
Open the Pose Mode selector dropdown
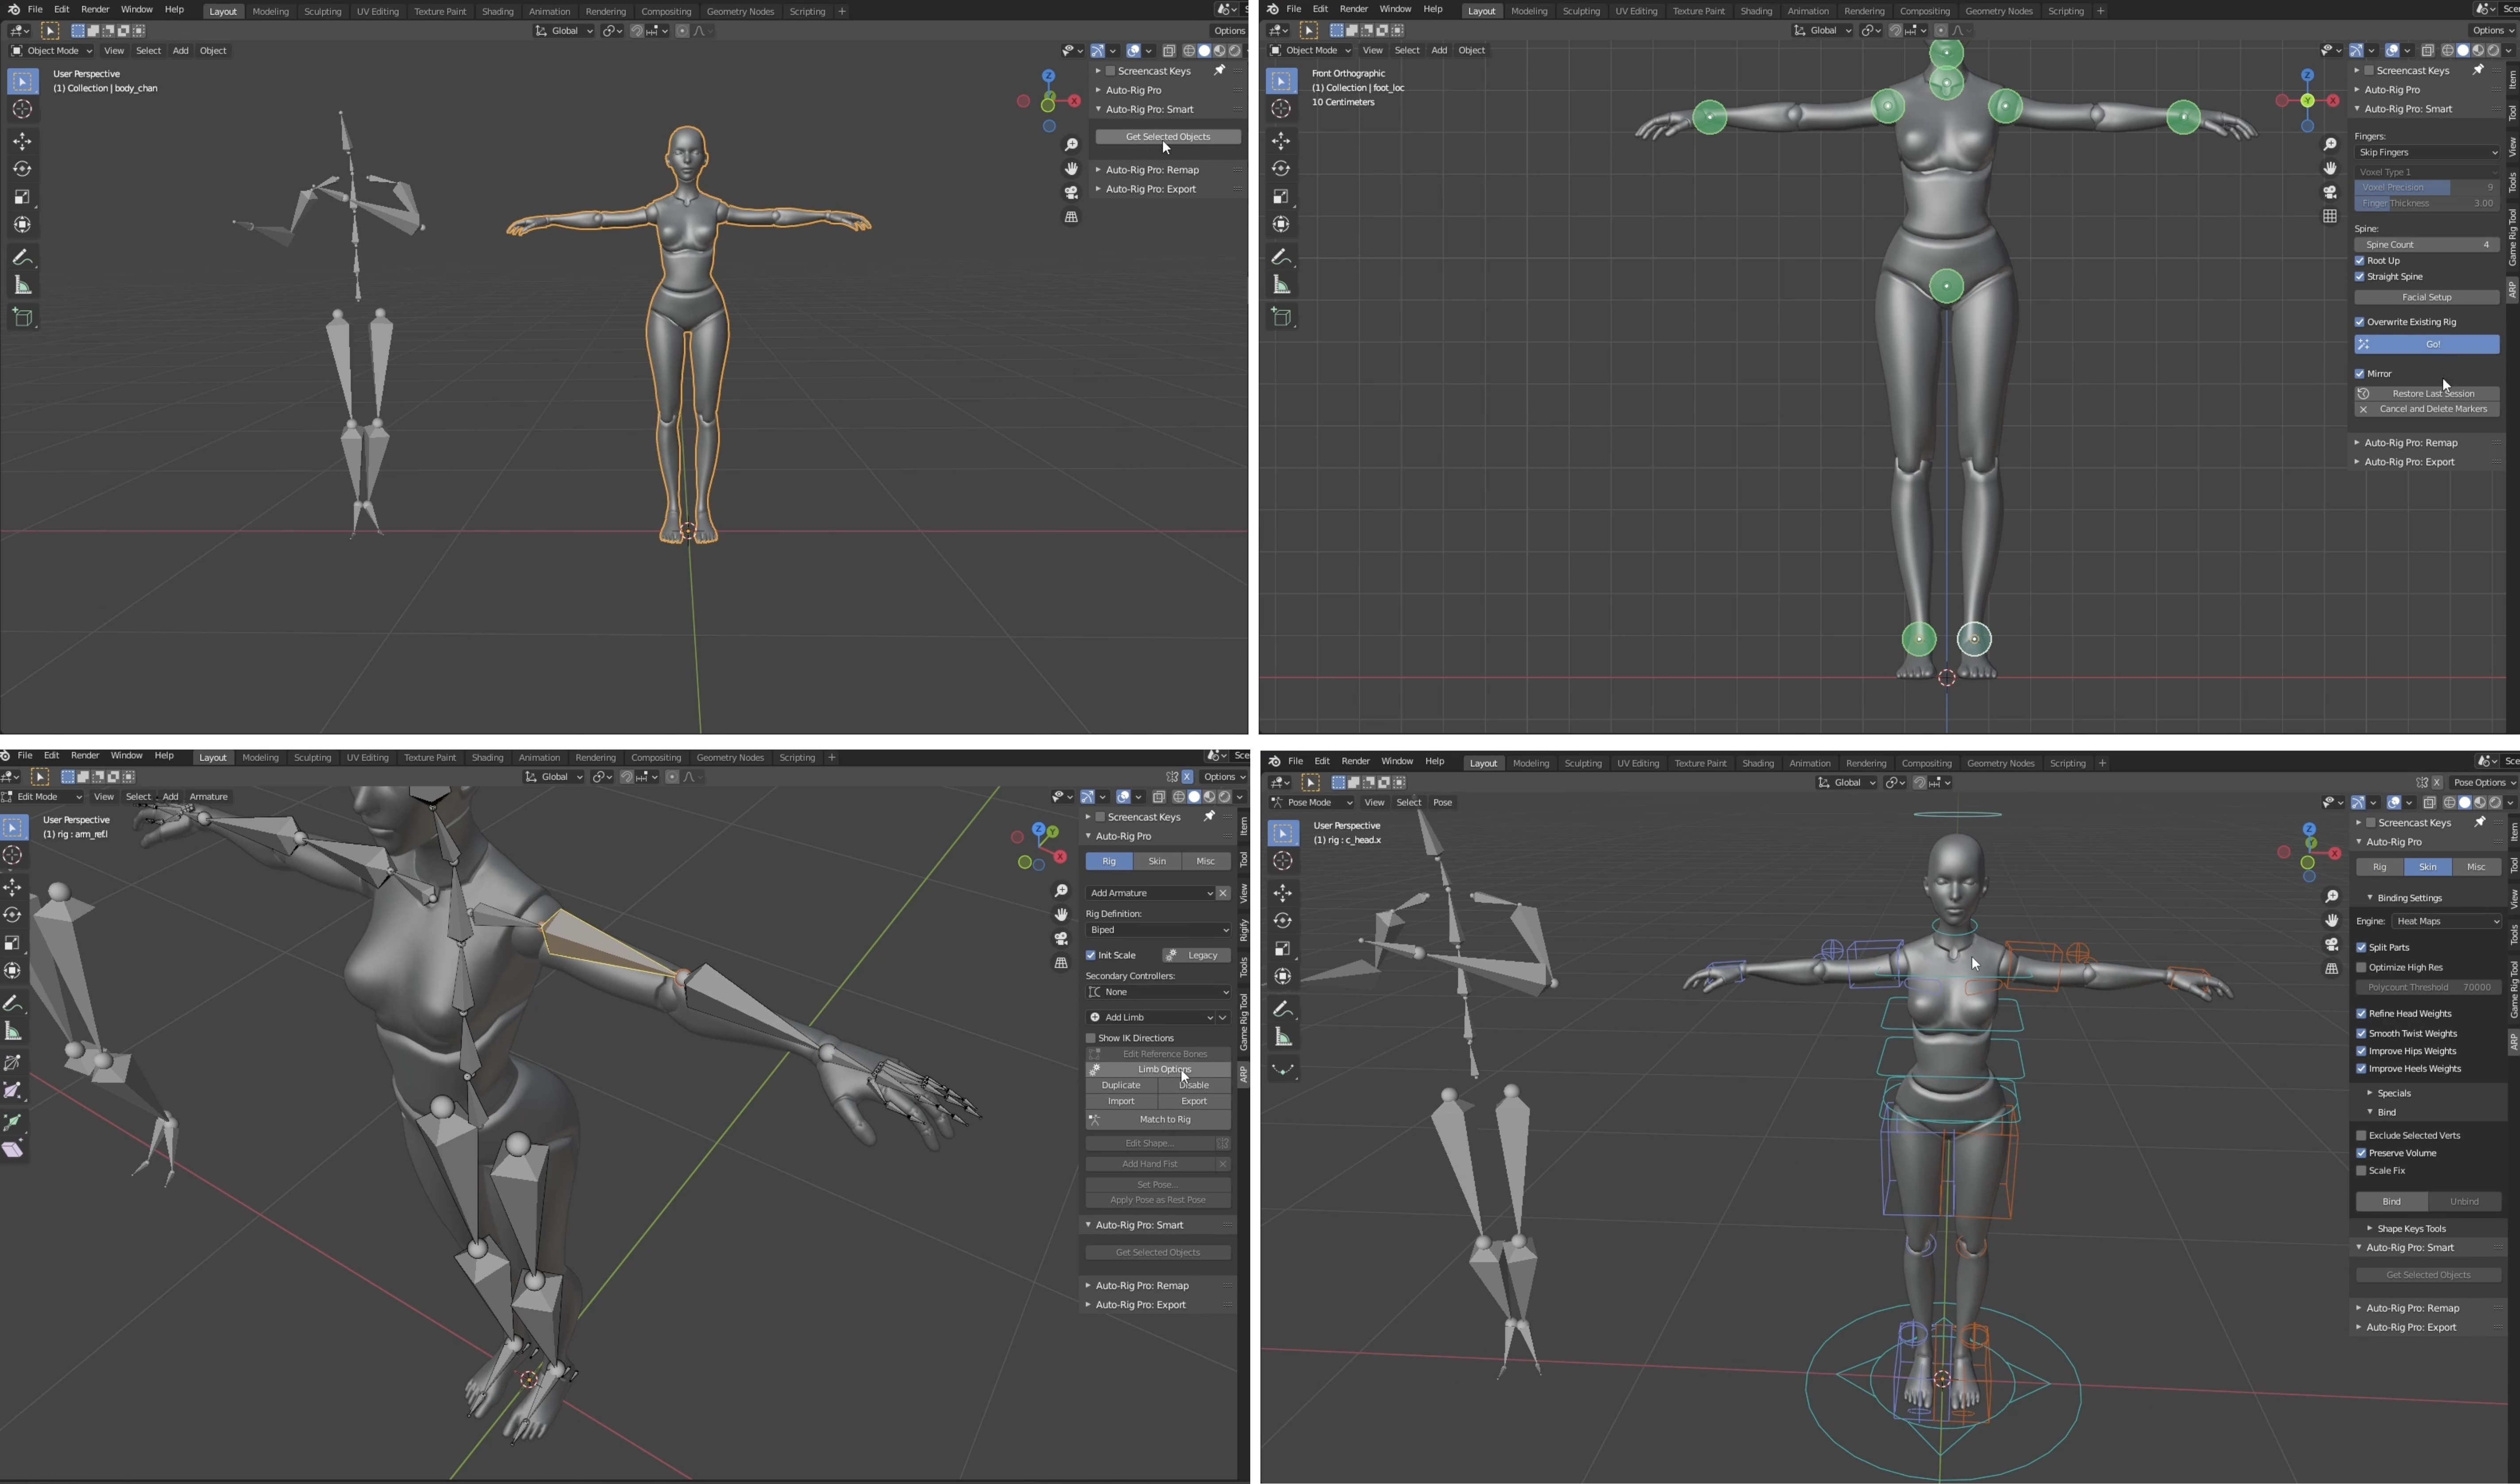(1312, 802)
